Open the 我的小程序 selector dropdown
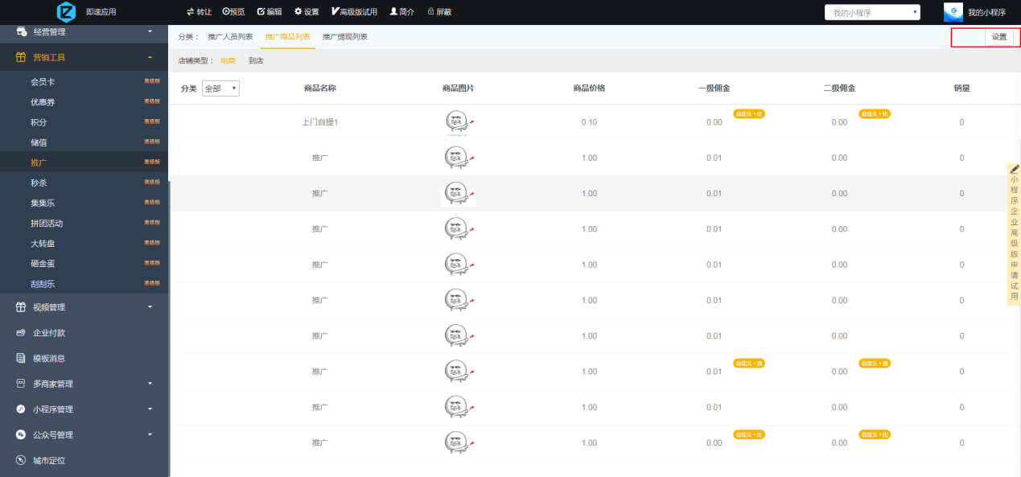Viewport: 1021px width, 477px height. tap(872, 12)
